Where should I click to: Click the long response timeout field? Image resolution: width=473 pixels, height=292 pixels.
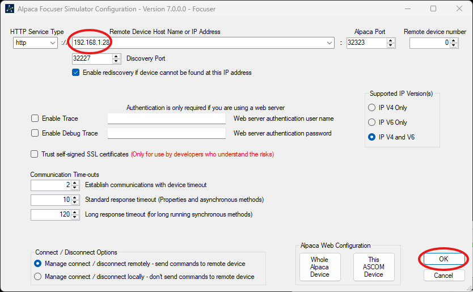pyautogui.click(x=50, y=214)
